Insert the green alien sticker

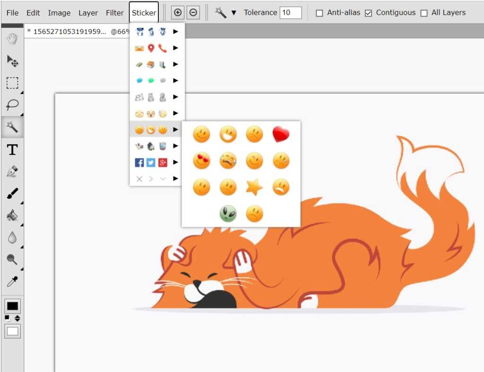pyautogui.click(x=228, y=214)
